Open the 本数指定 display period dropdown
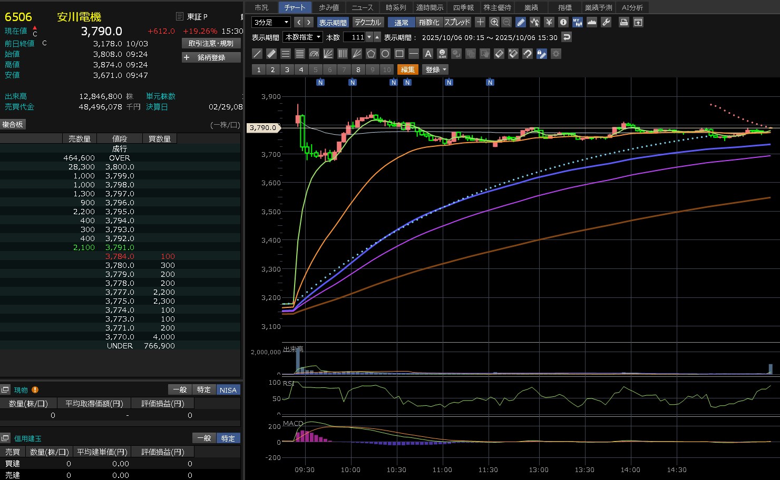This screenshot has height=480, width=780. 303,37
